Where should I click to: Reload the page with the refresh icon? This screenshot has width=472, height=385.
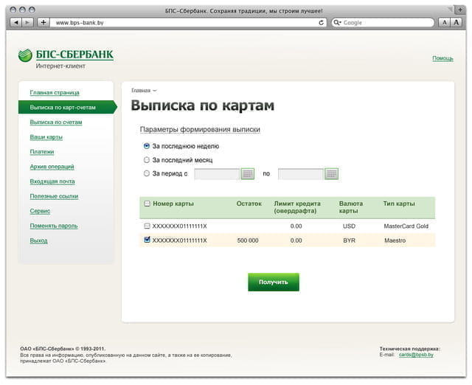[322, 23]
